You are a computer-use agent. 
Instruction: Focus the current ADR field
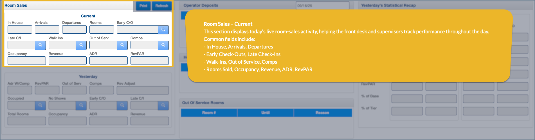point(108,61)
